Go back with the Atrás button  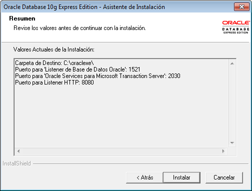click(144, 177)
